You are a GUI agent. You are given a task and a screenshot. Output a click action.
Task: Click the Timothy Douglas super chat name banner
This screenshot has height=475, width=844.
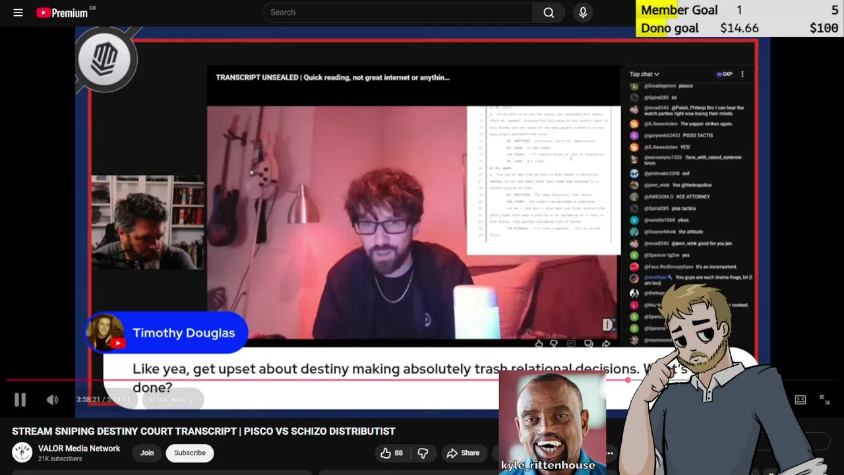[x=167, y=332]
